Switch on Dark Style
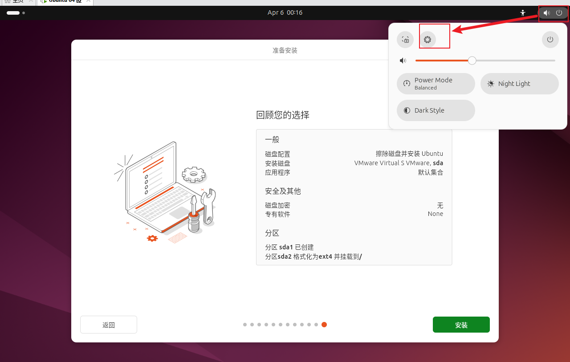Image resolution: width=570 pixels, height=362 pixels. click(x=436, y=110)
